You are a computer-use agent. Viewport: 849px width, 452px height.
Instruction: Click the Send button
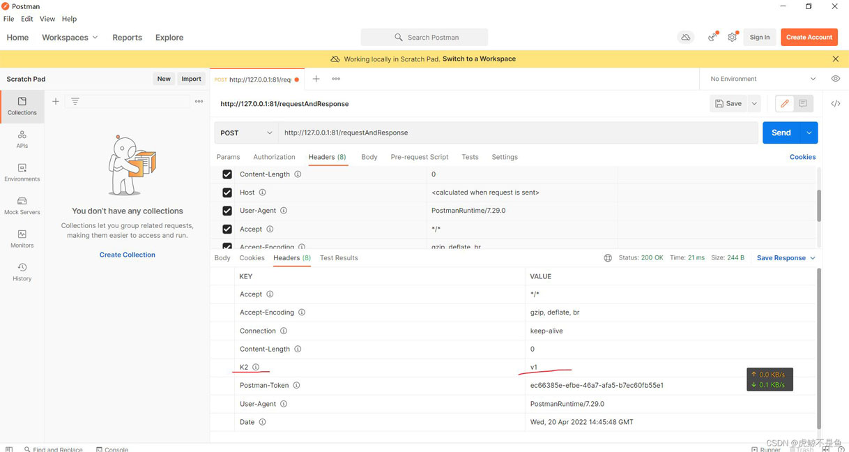(x=781, y=133)
